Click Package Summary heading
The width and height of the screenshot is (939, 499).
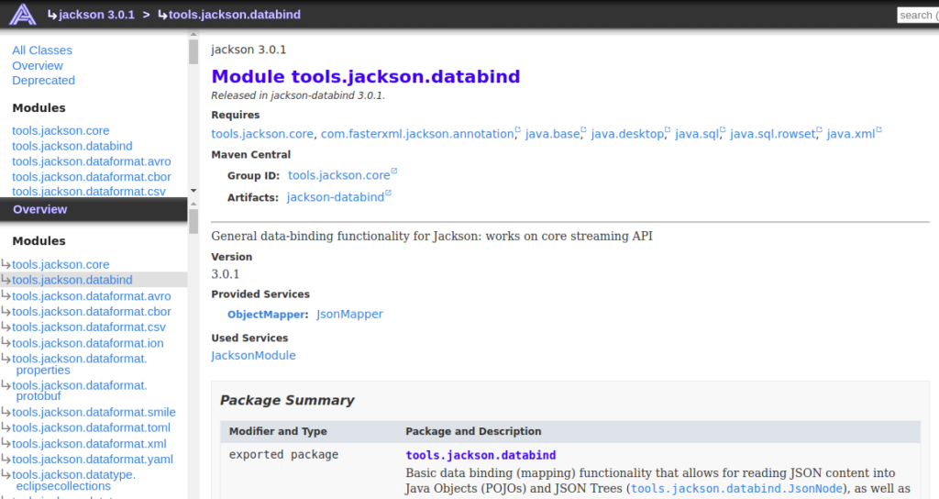coord(287,400)
